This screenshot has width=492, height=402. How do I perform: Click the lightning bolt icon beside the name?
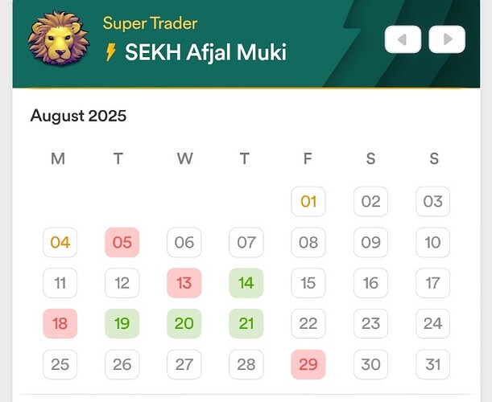(x=111, y=53)
